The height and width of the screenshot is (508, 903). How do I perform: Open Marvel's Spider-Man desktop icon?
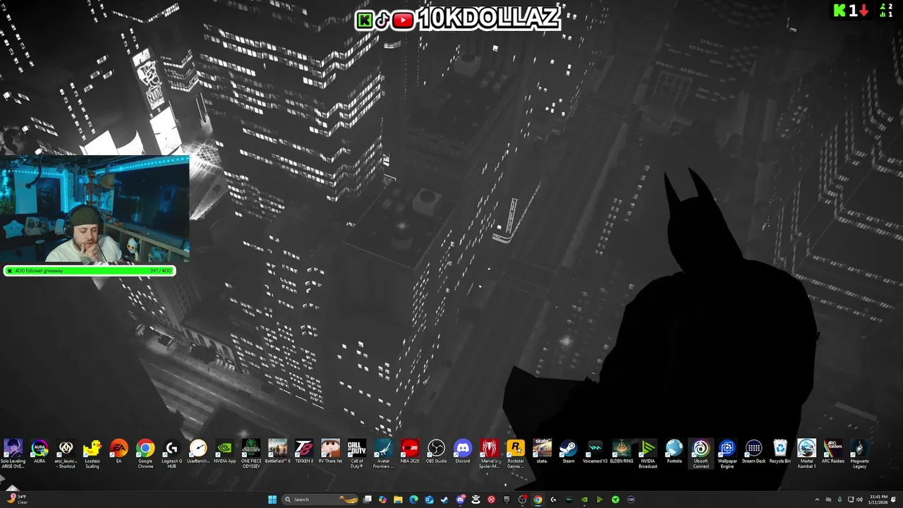pyautogui.click(x=489, y=454)
